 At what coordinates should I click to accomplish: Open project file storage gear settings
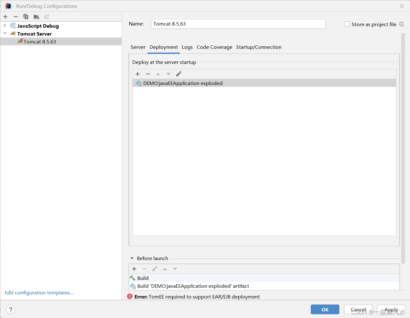pos(401,24)
